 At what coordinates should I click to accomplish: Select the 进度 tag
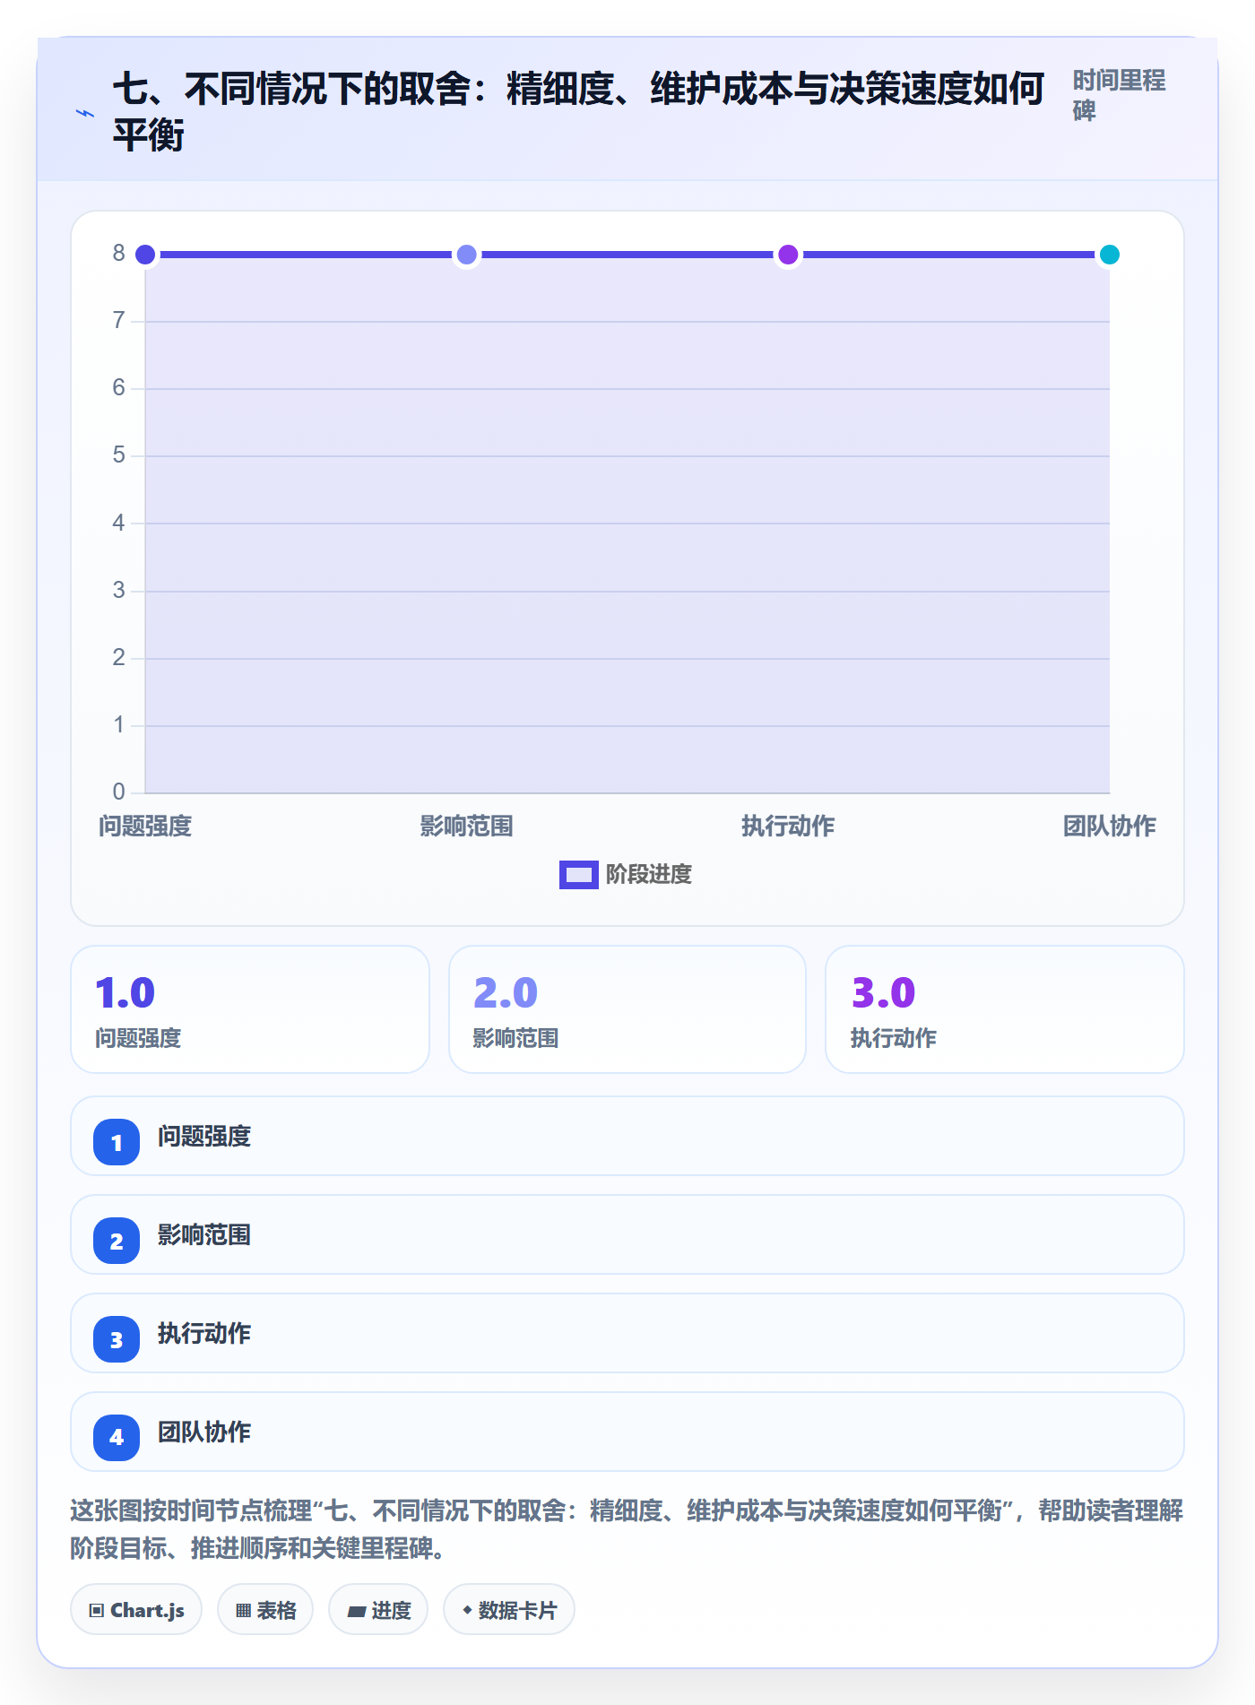pos(378,1610)
